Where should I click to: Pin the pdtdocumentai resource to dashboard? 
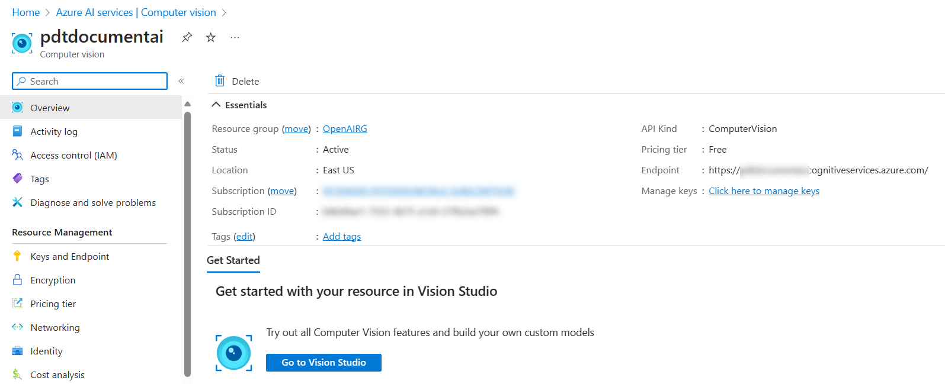187,37
